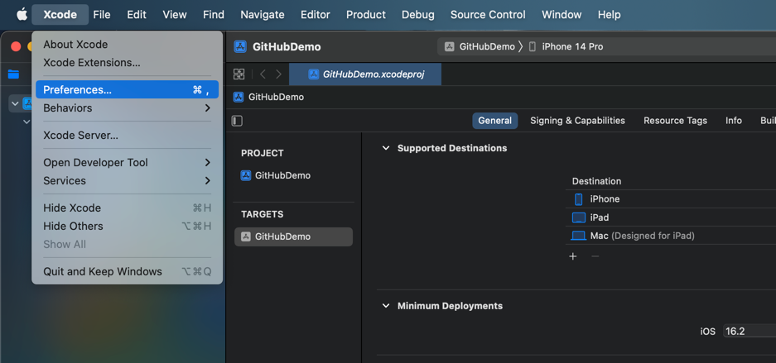Image resolution: width=776 pixels, height=363 pixels.
Task: Go back using the left chevron
Action: pyautogui.click(x=263, y=74)
